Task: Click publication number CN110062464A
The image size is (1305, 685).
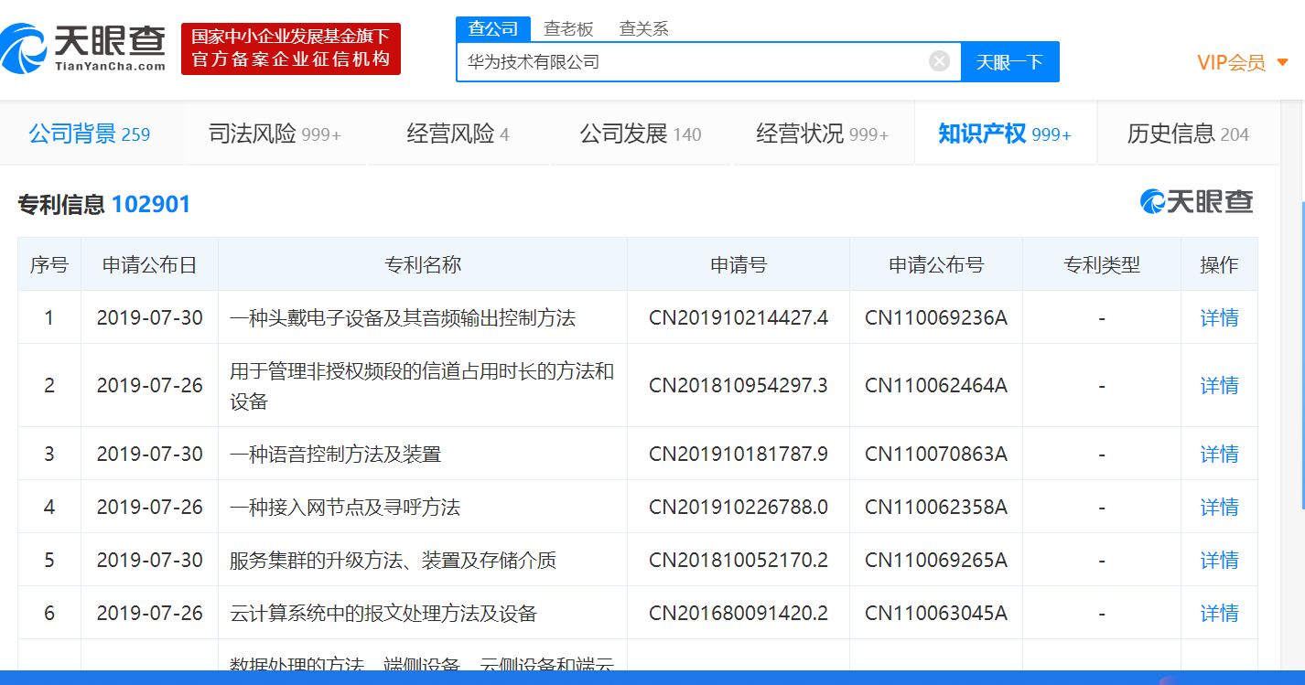Action: (936, 386)
